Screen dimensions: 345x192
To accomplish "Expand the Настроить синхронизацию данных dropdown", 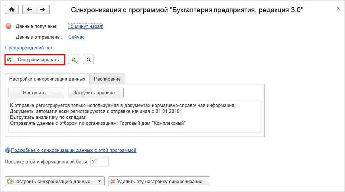I will tap(99, 181).
